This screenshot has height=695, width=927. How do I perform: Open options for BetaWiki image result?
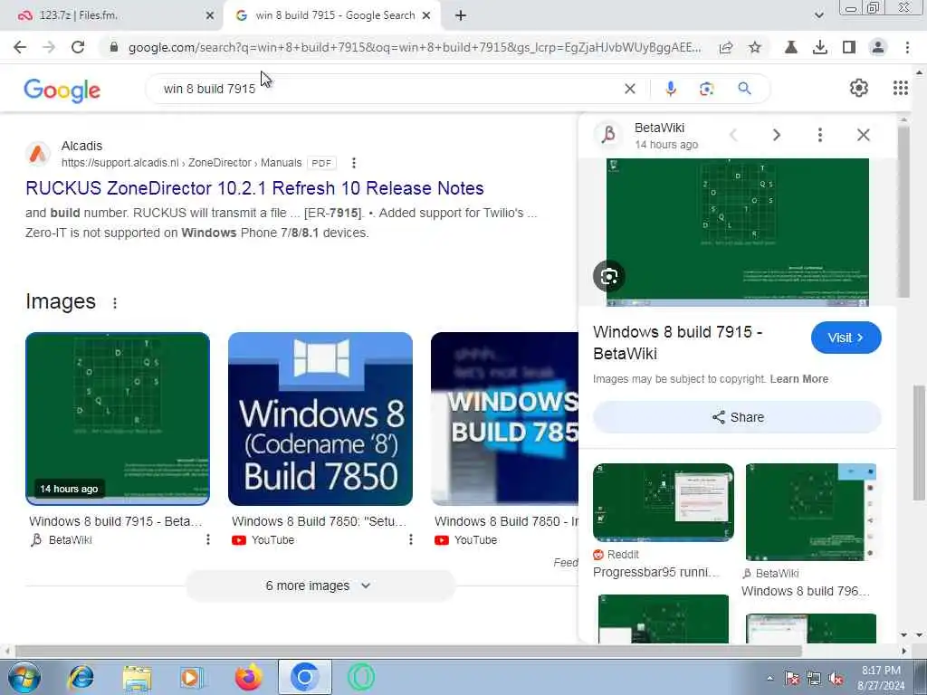207,539
